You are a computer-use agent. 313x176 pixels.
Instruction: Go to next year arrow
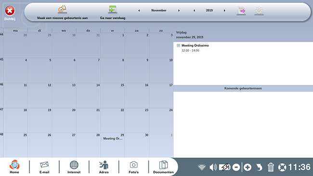pyautogui.click(x=224, y=11)
